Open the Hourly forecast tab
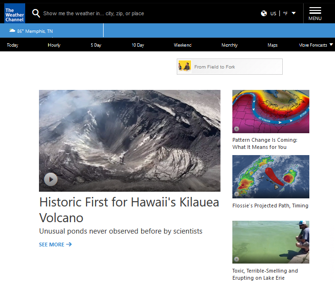335x284 pixels. 54,45
